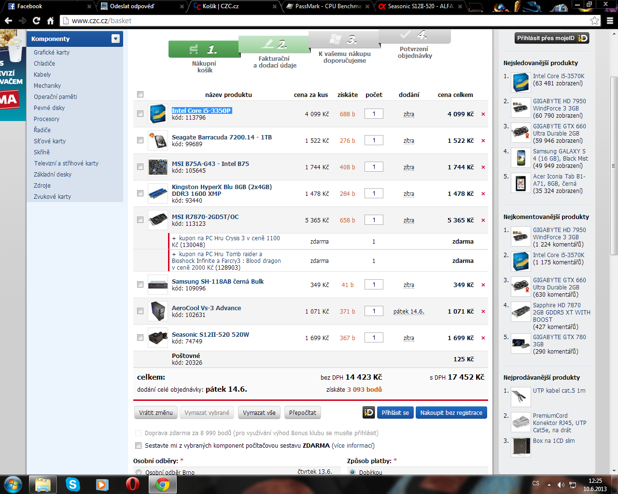Viewport: 618px width, 494px height.
Task: Tick the Samsung SH-118AB checkbox
Action: click(x=140, y=285)
